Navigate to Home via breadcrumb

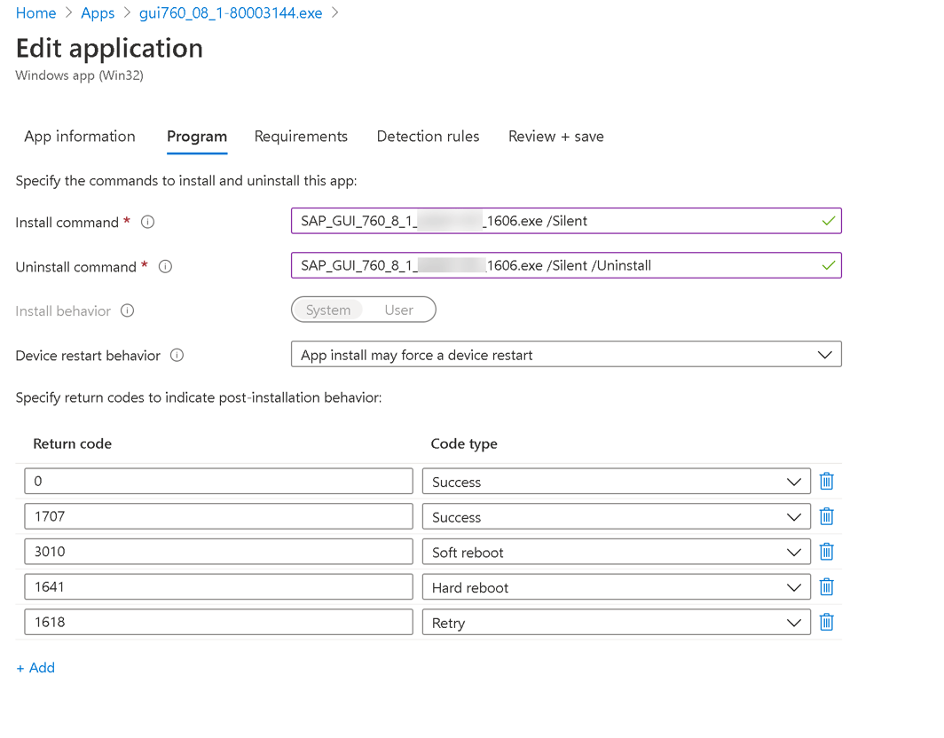(x=35, y=12)
